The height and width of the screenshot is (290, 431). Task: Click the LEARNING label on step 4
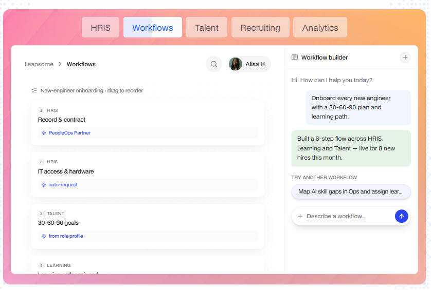[59, 265]
